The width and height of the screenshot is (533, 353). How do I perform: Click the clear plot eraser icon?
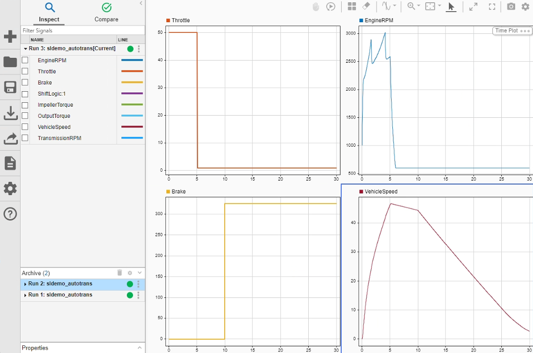click(366, 6)
